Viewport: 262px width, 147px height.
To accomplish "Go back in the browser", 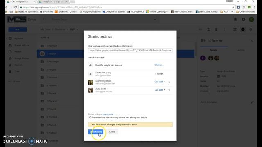I will point(7,7).
